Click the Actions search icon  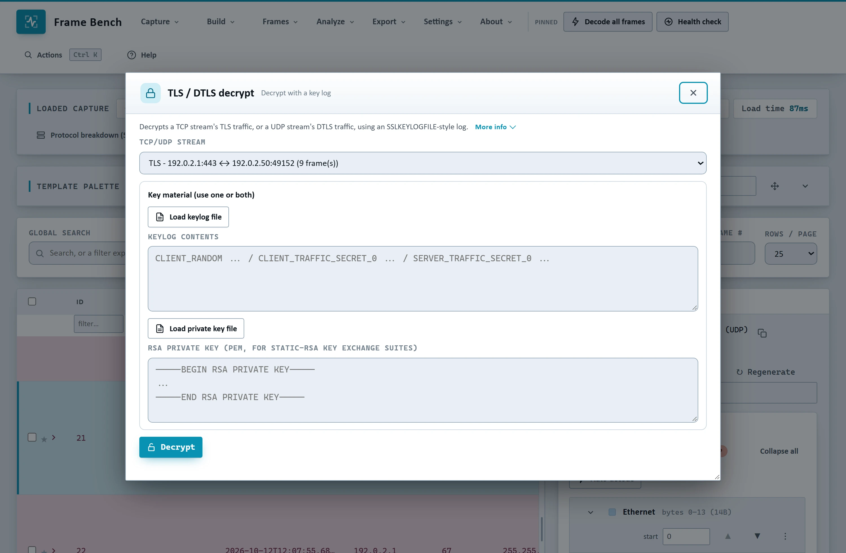[28, 55]
